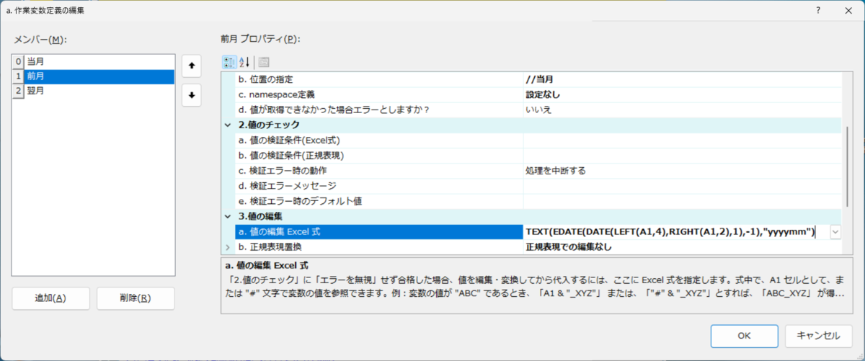Click the 正規表現での編集なし value cell
Viewport: 865px width, 361px height.
(683, 247)
